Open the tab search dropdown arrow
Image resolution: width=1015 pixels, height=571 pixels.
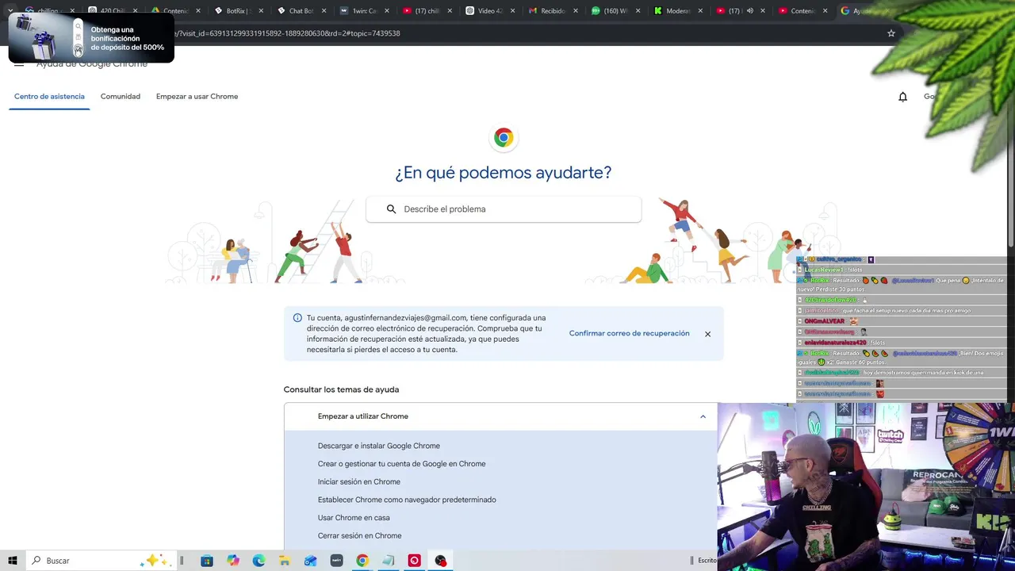(x=10, y=11)
